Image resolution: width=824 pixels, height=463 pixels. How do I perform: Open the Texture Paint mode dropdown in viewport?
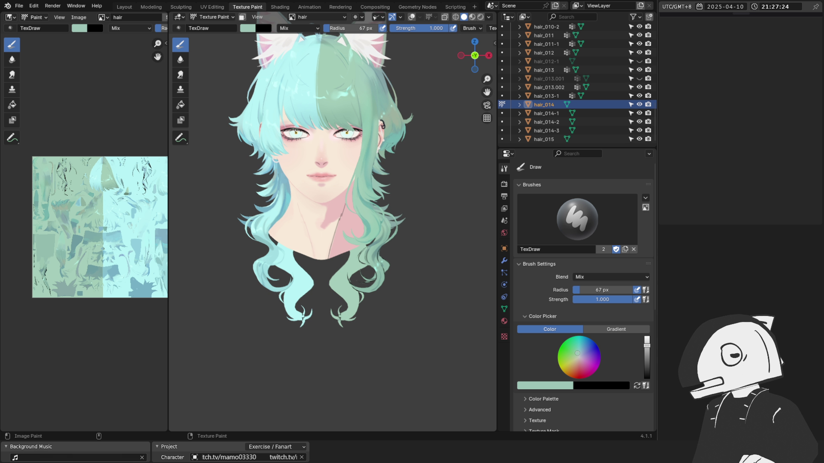point(212,17)
